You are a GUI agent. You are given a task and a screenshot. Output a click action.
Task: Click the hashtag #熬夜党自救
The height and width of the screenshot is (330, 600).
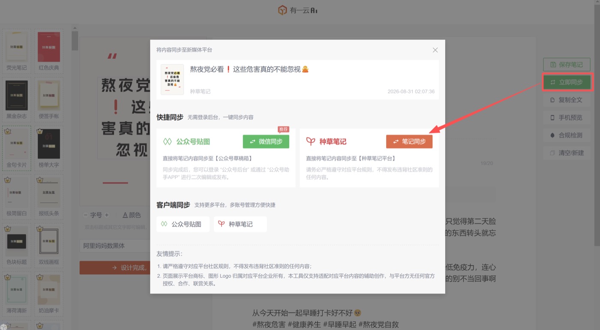[378, 324]
